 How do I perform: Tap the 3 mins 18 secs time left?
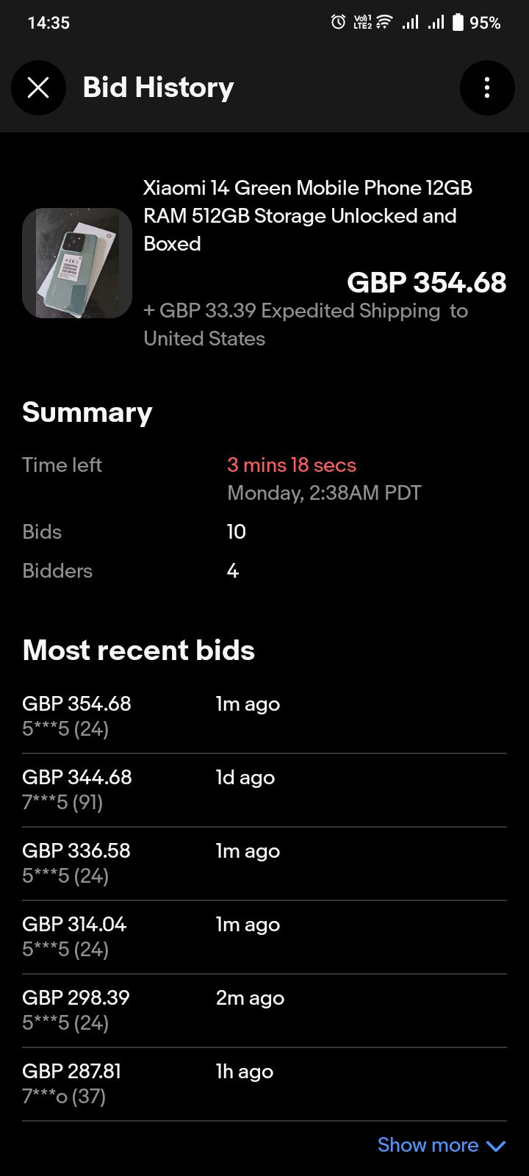(x=292, y=465)
